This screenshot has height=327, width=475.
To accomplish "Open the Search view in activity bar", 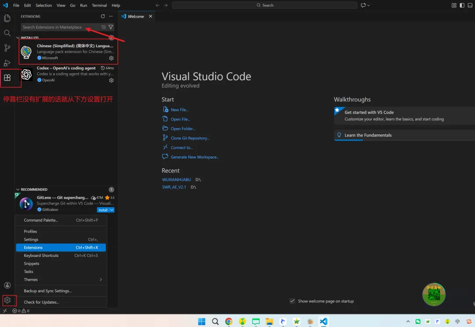I will (7, 33).
